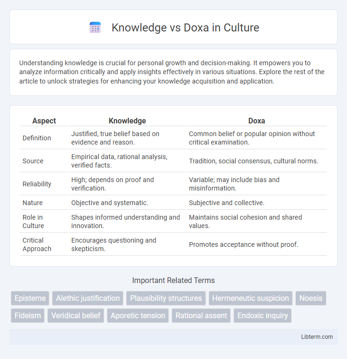This screenshot has width=347, height=359.
Task: Click 'Justified, true belief based on evidence' cell
Action: (127, 138)
